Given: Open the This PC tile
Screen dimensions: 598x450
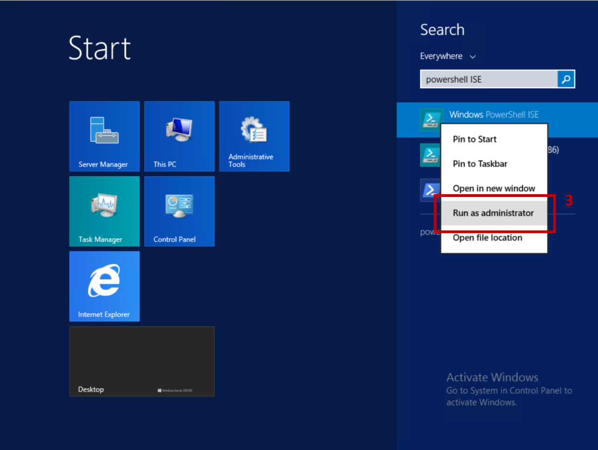Looking at the screenshot, I should click(180, 136).
